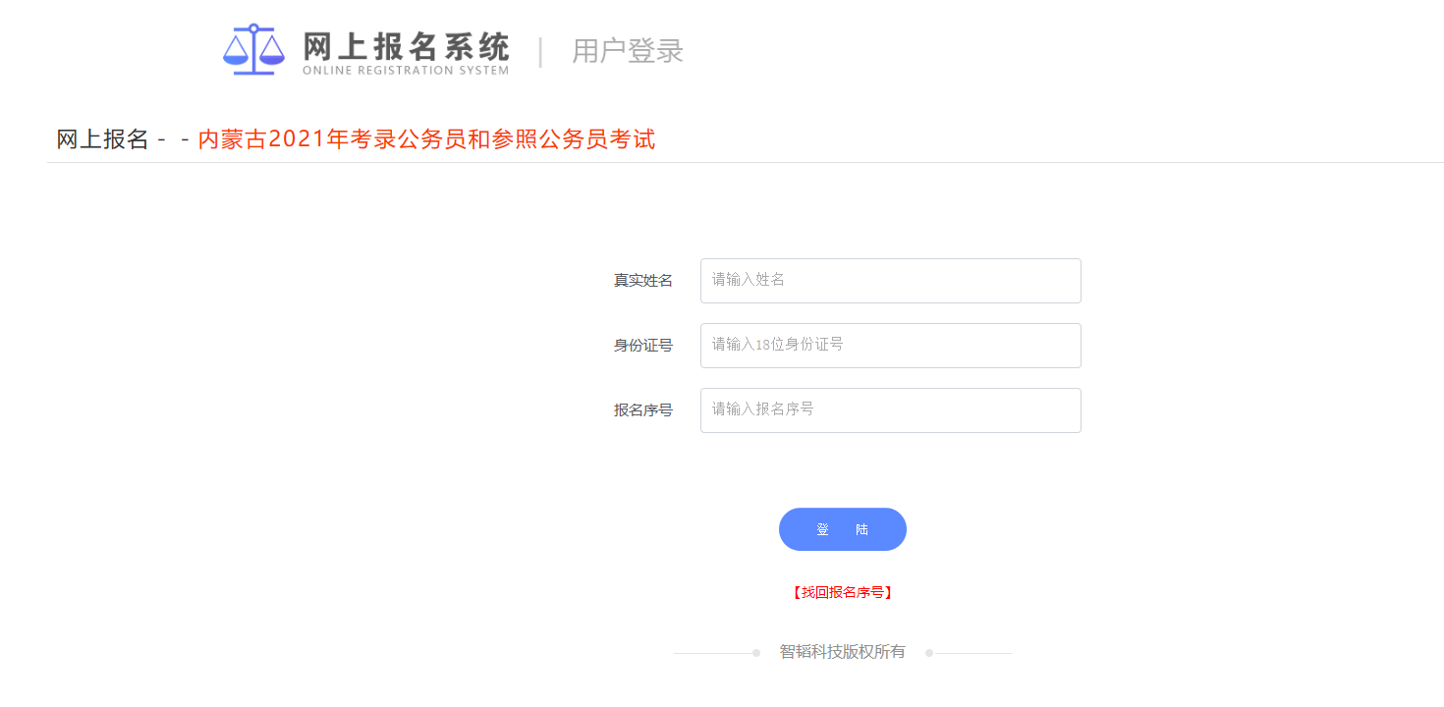This screenshot has height=707, width=1444.
Task: Click the 网上报名 heading text
Action: 102,139
